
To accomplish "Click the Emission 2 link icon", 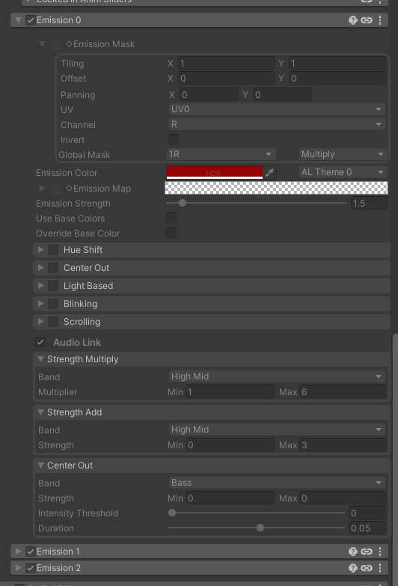I will pos(367,568).
